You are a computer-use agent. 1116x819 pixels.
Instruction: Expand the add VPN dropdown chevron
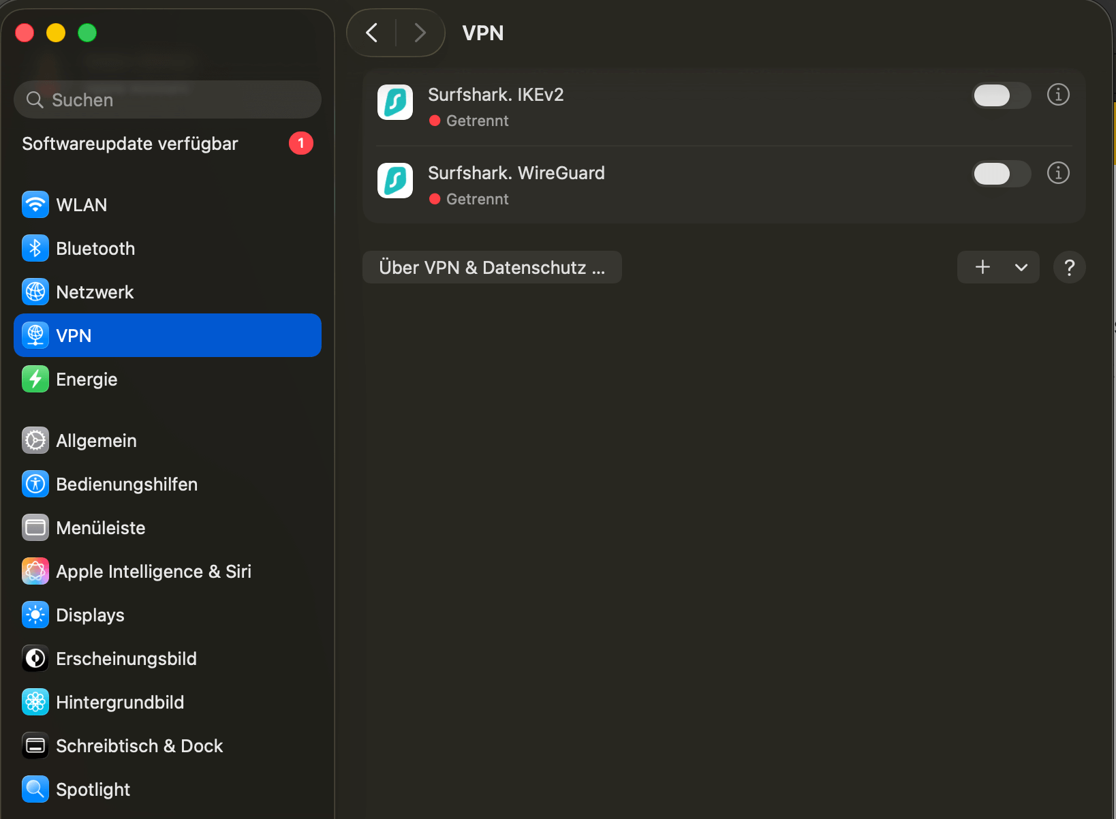[x=1021, y=267]
